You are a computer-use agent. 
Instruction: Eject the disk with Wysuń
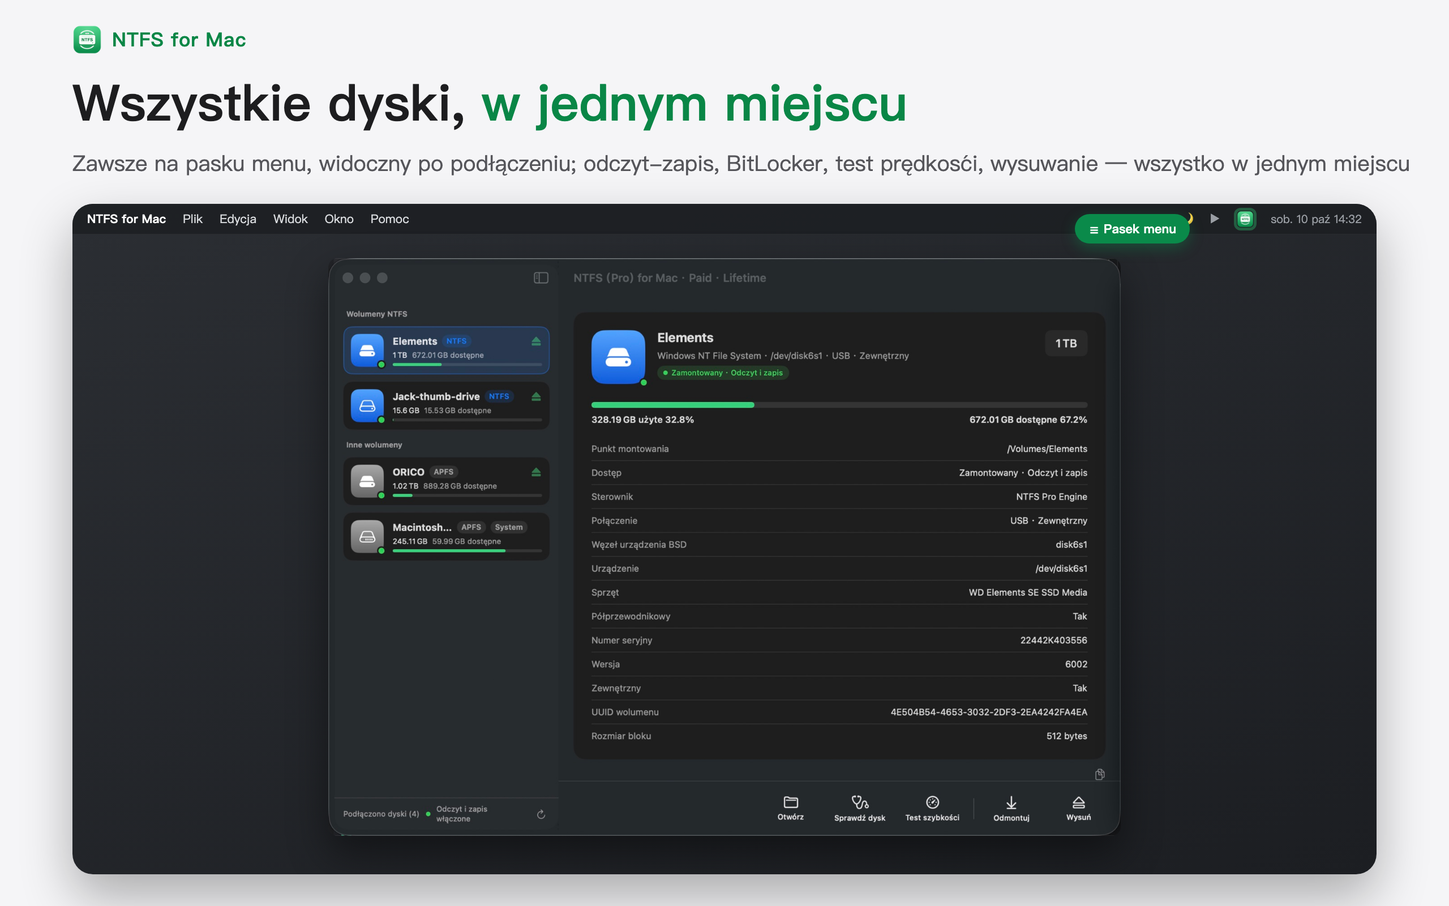(x=1078, y=809)
